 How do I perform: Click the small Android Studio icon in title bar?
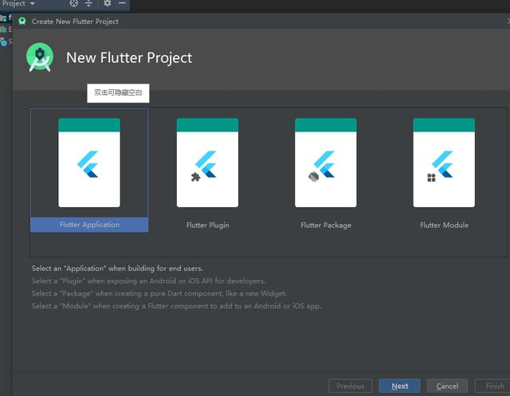pyautogui.click(x=22, y=22)
